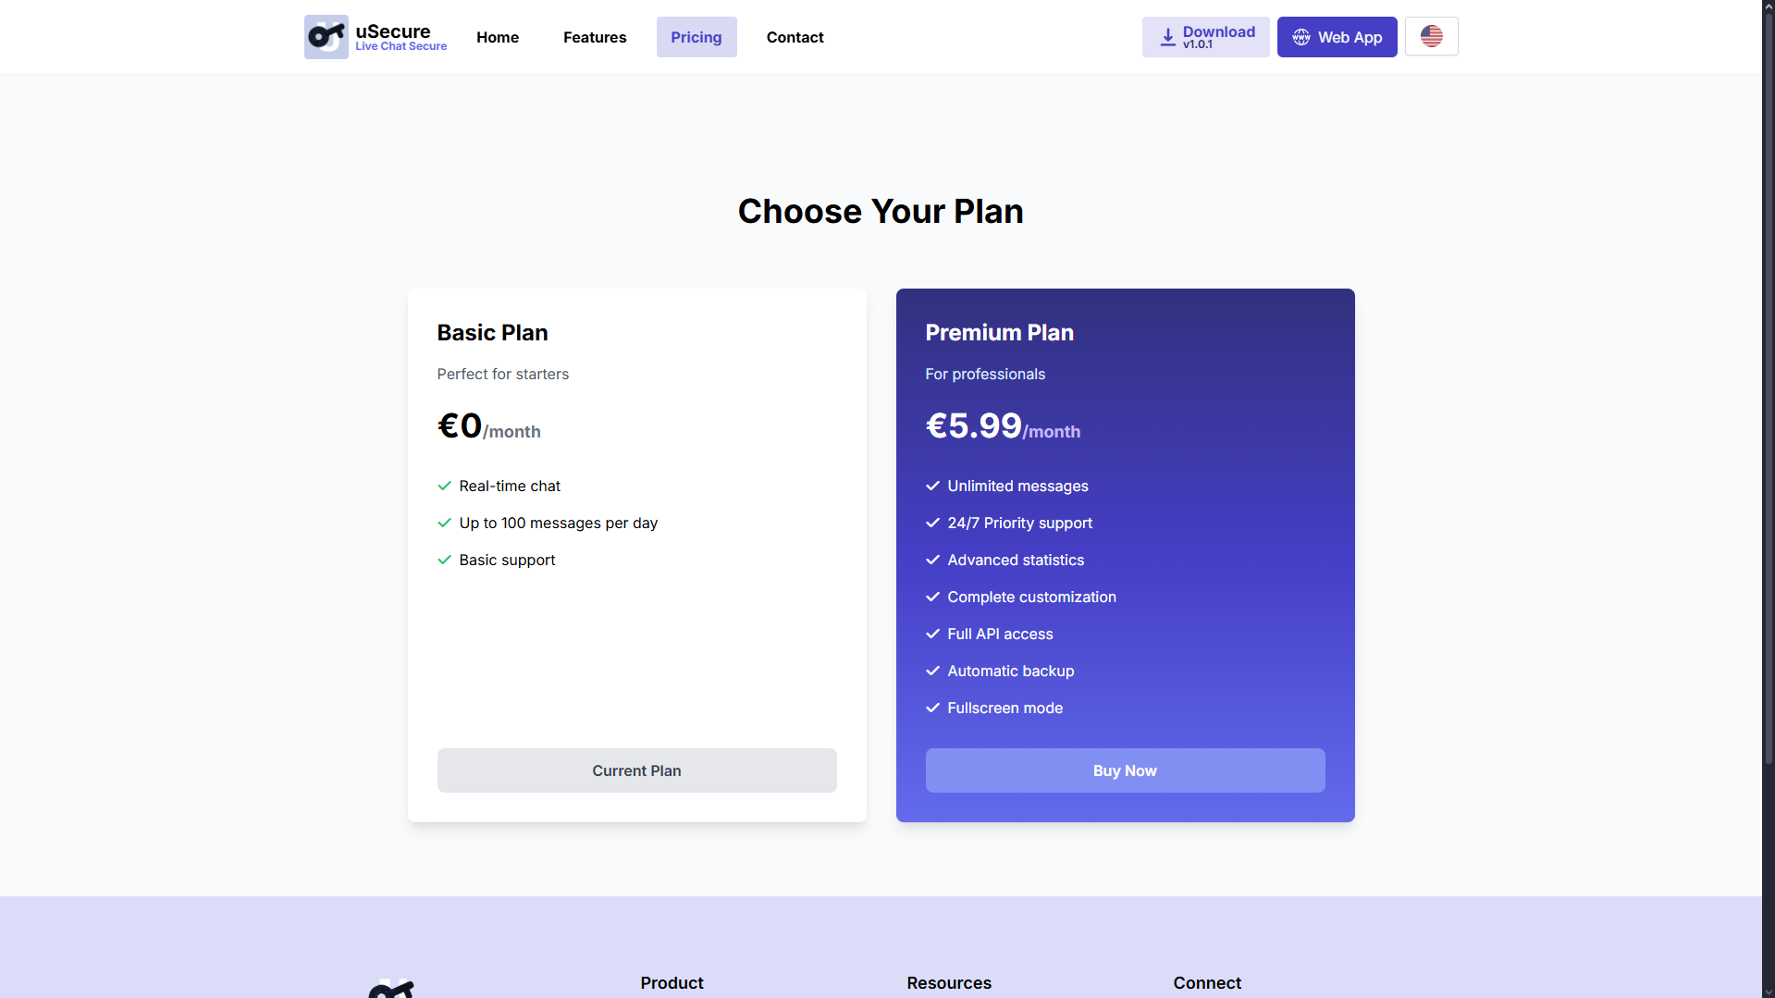This screenshot has height=998, width=1775.
Task: Click checkmark next to Full API access
Action: point(932,634)
